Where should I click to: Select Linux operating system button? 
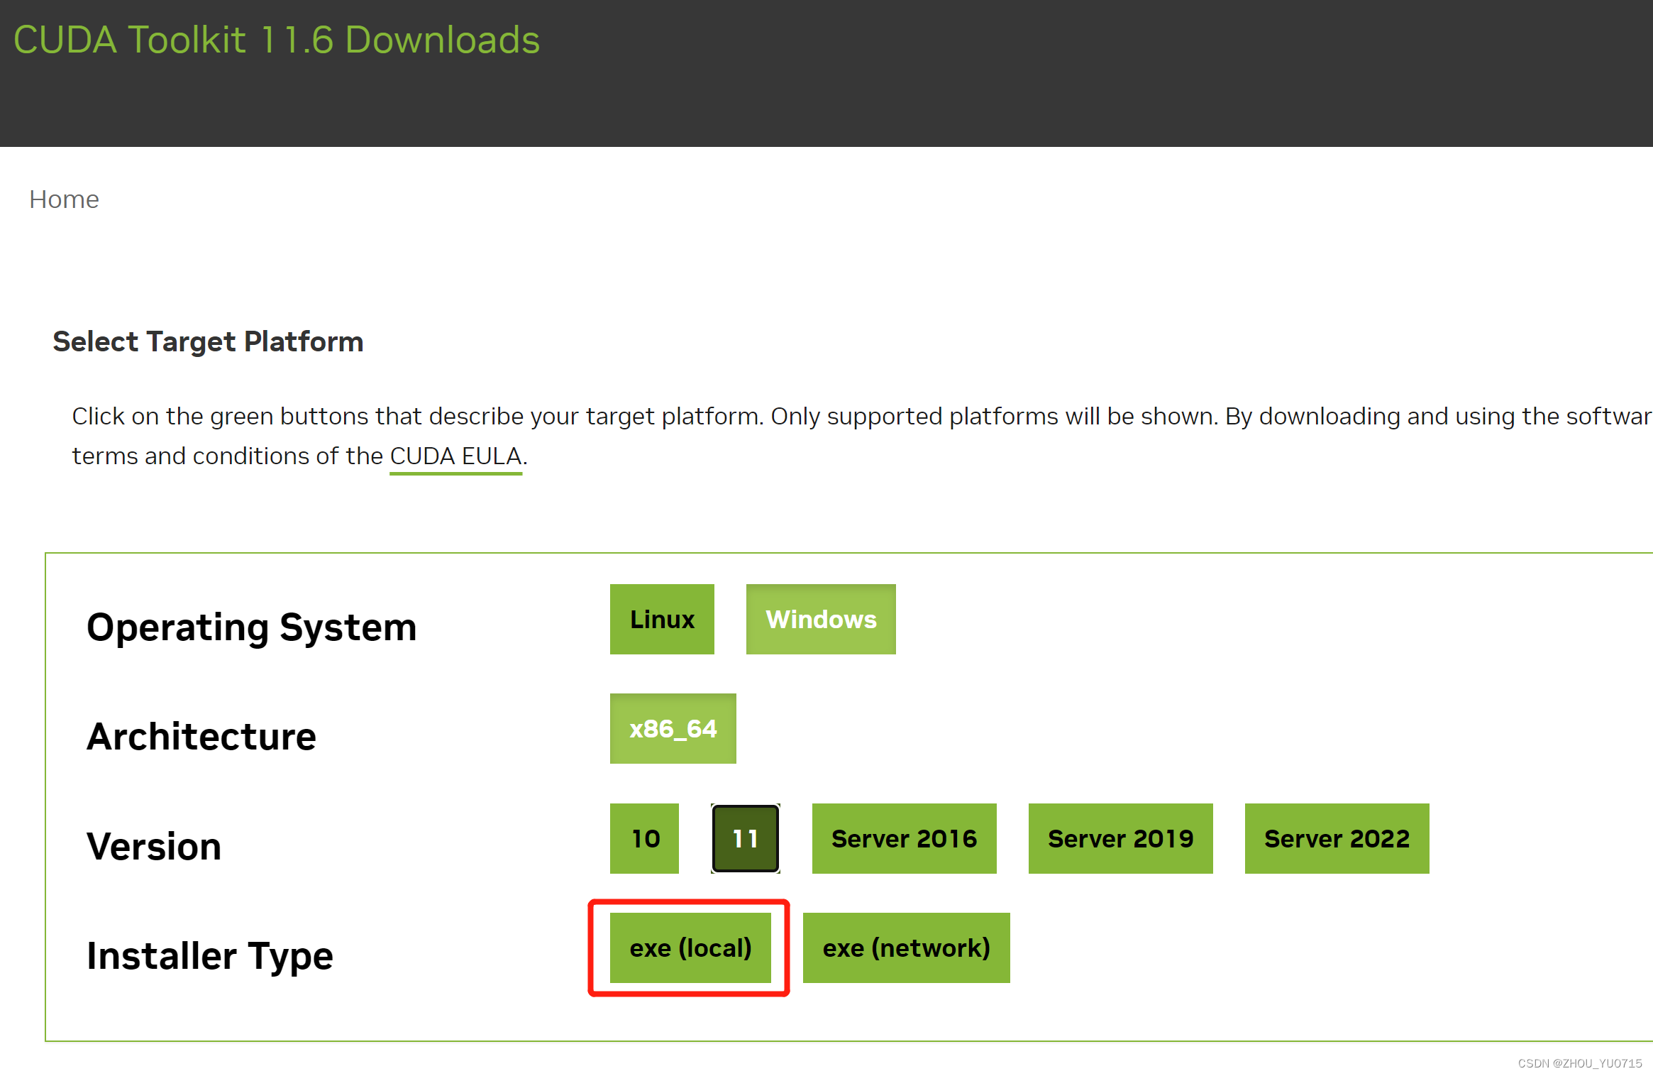[x=661, y=620]
